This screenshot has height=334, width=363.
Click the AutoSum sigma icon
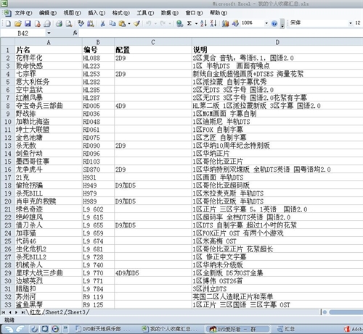click(x=189, y=23)
